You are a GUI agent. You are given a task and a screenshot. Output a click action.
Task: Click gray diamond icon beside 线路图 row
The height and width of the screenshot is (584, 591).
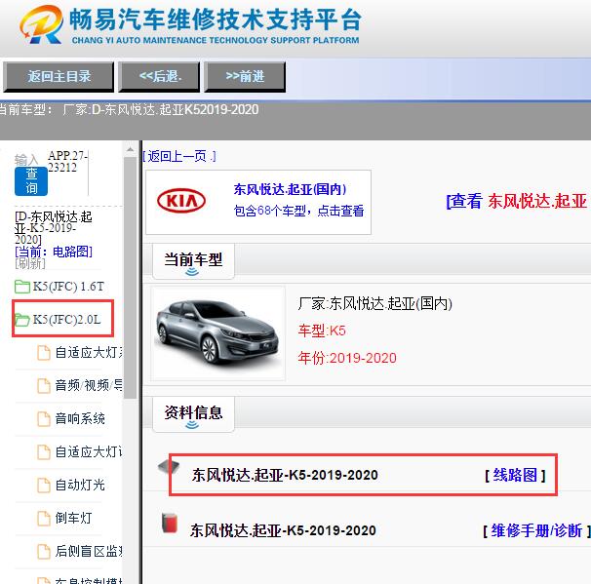tap(169, 467)
